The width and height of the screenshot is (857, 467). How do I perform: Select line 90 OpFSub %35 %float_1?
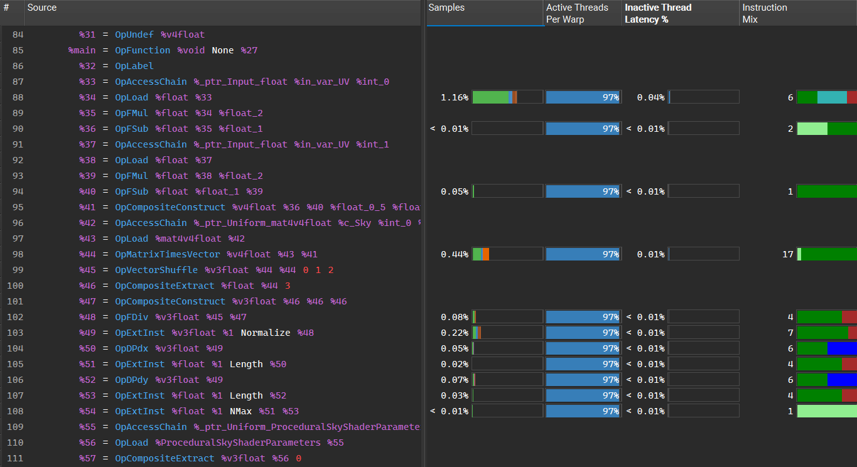[210, 129]
